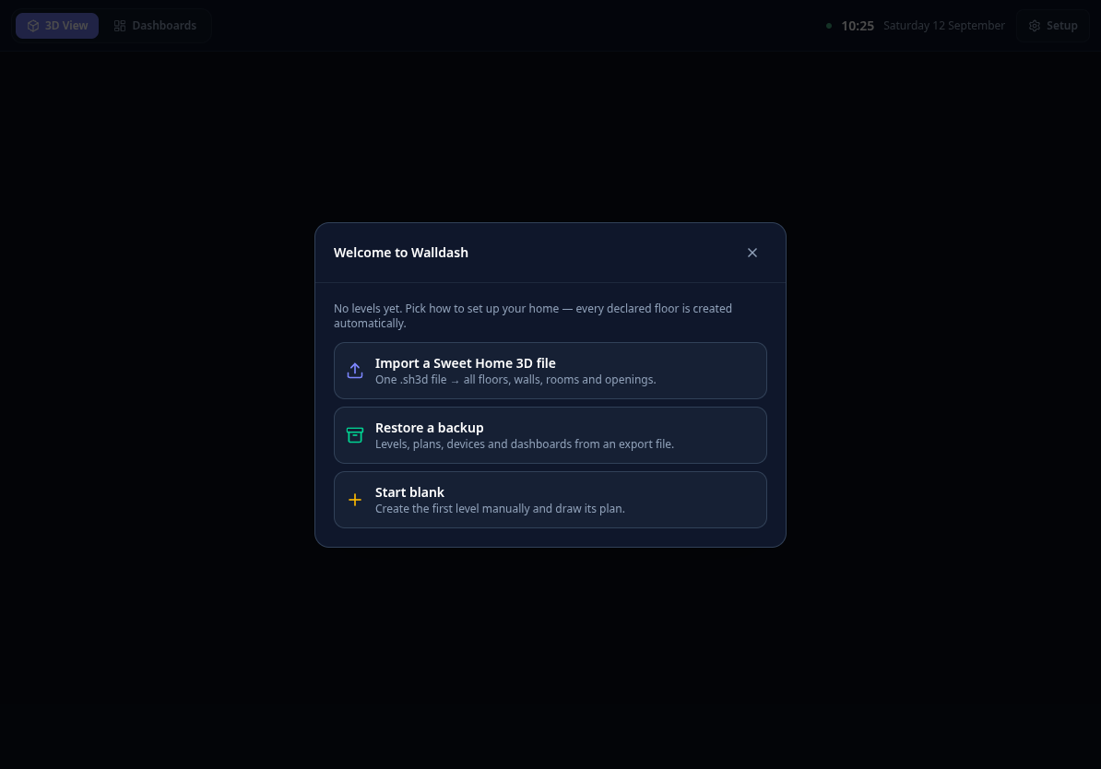Open the Dashboards tab
Image resolution: width=1101 pixels, height=769 pixels.
coord(155,26)
